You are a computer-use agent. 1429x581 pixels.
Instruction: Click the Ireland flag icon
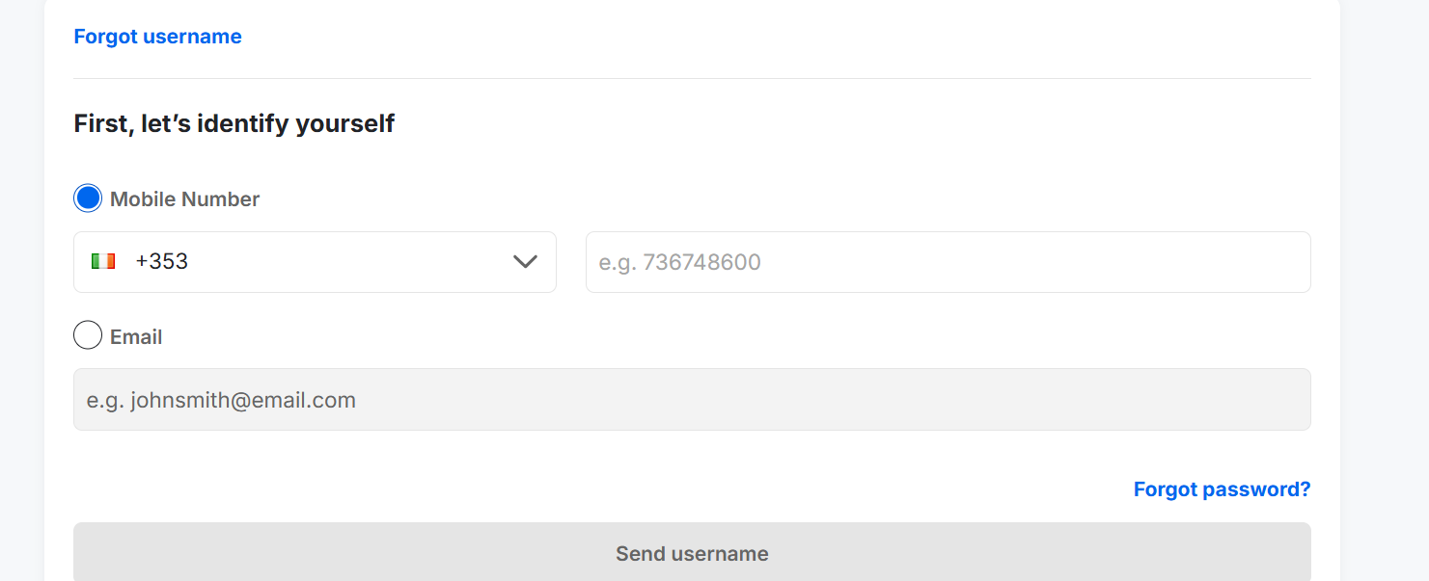103,261
